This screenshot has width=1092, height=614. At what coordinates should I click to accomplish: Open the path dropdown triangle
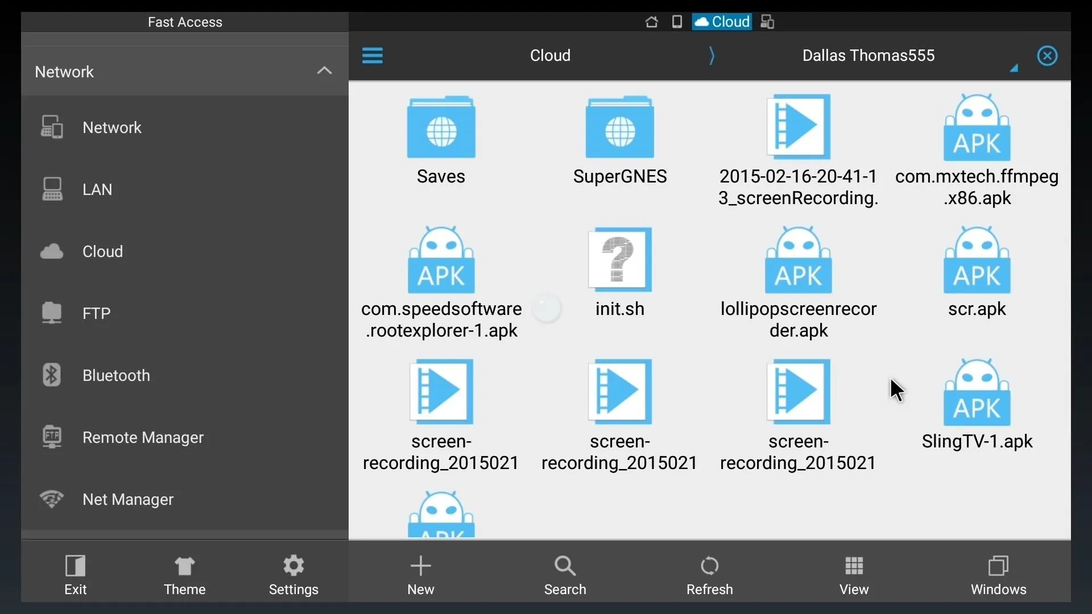point(1014,68)
